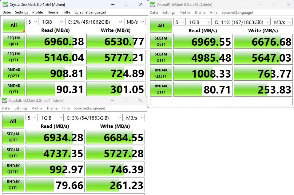
Task: Open drive selector showing E: 3% (54/1863GiB)
Action: (x=94, y=118)
